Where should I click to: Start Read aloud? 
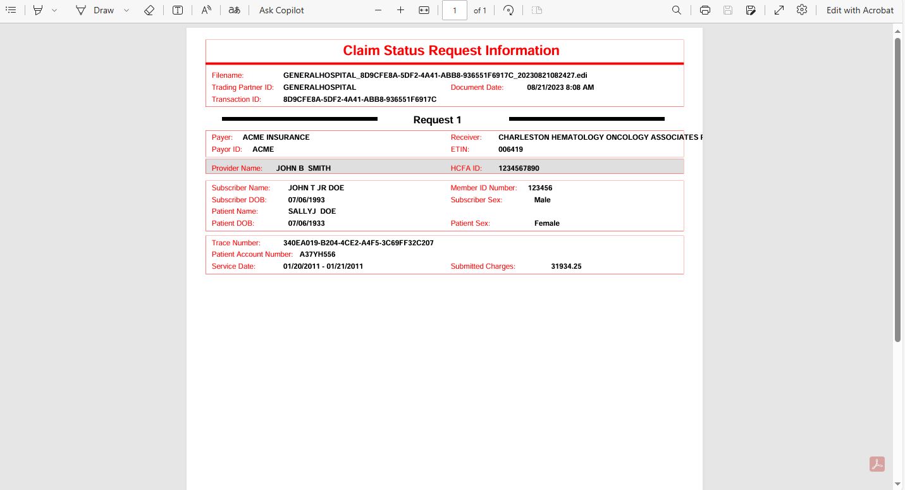pyautogui.click(x=207, y=10)
